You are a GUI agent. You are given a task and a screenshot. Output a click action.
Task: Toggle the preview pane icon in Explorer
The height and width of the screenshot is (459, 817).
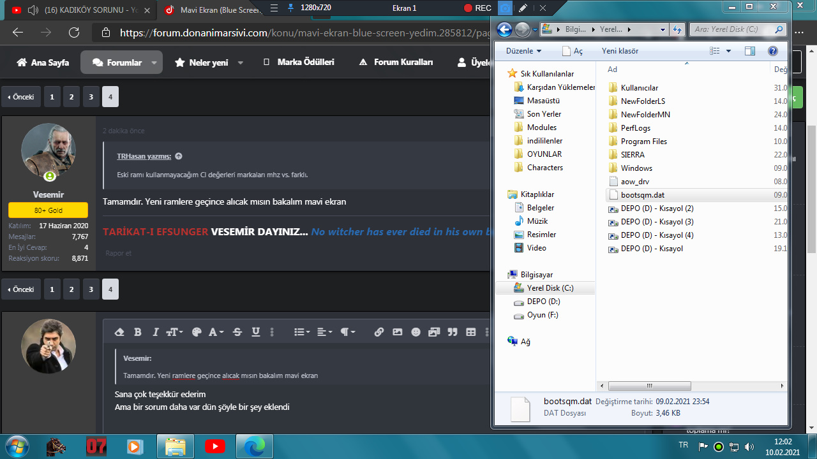pos(750,51)
